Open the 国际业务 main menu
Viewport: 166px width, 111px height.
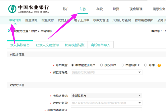[x=159, y=9]
